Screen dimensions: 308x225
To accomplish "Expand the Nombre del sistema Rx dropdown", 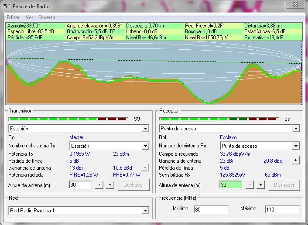I will click(296, 146).
